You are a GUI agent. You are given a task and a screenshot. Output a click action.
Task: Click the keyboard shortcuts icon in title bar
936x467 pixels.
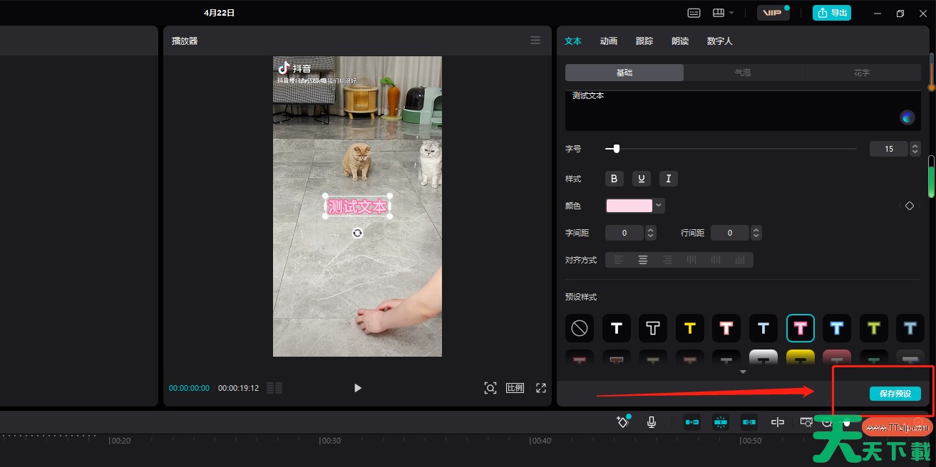[x=694, y=13]
